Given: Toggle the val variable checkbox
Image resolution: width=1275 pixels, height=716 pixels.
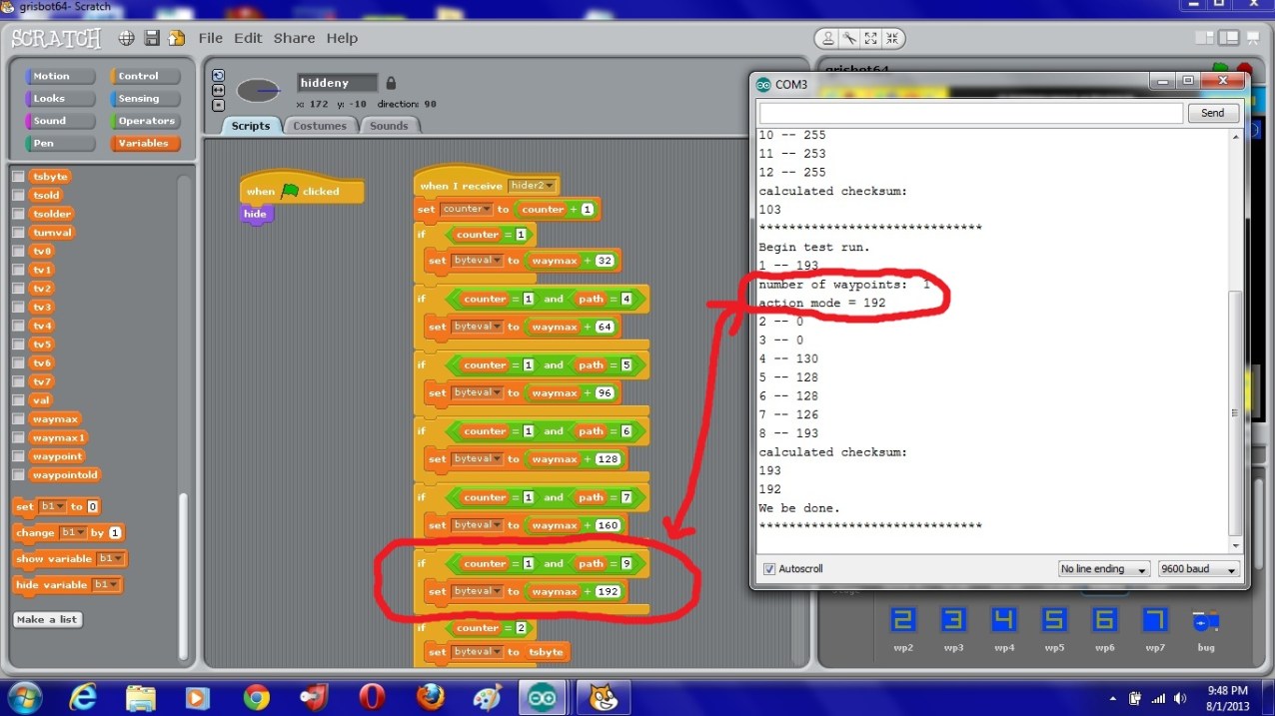Looking at the screenshot, I should tap(18, 400).
